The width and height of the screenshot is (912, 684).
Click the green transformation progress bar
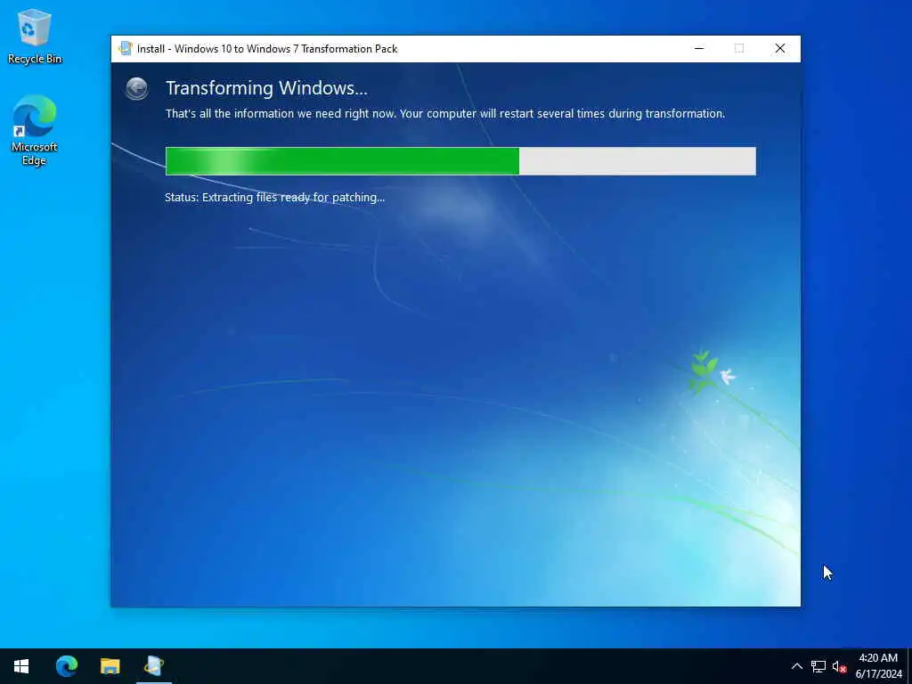pos(460,161)
